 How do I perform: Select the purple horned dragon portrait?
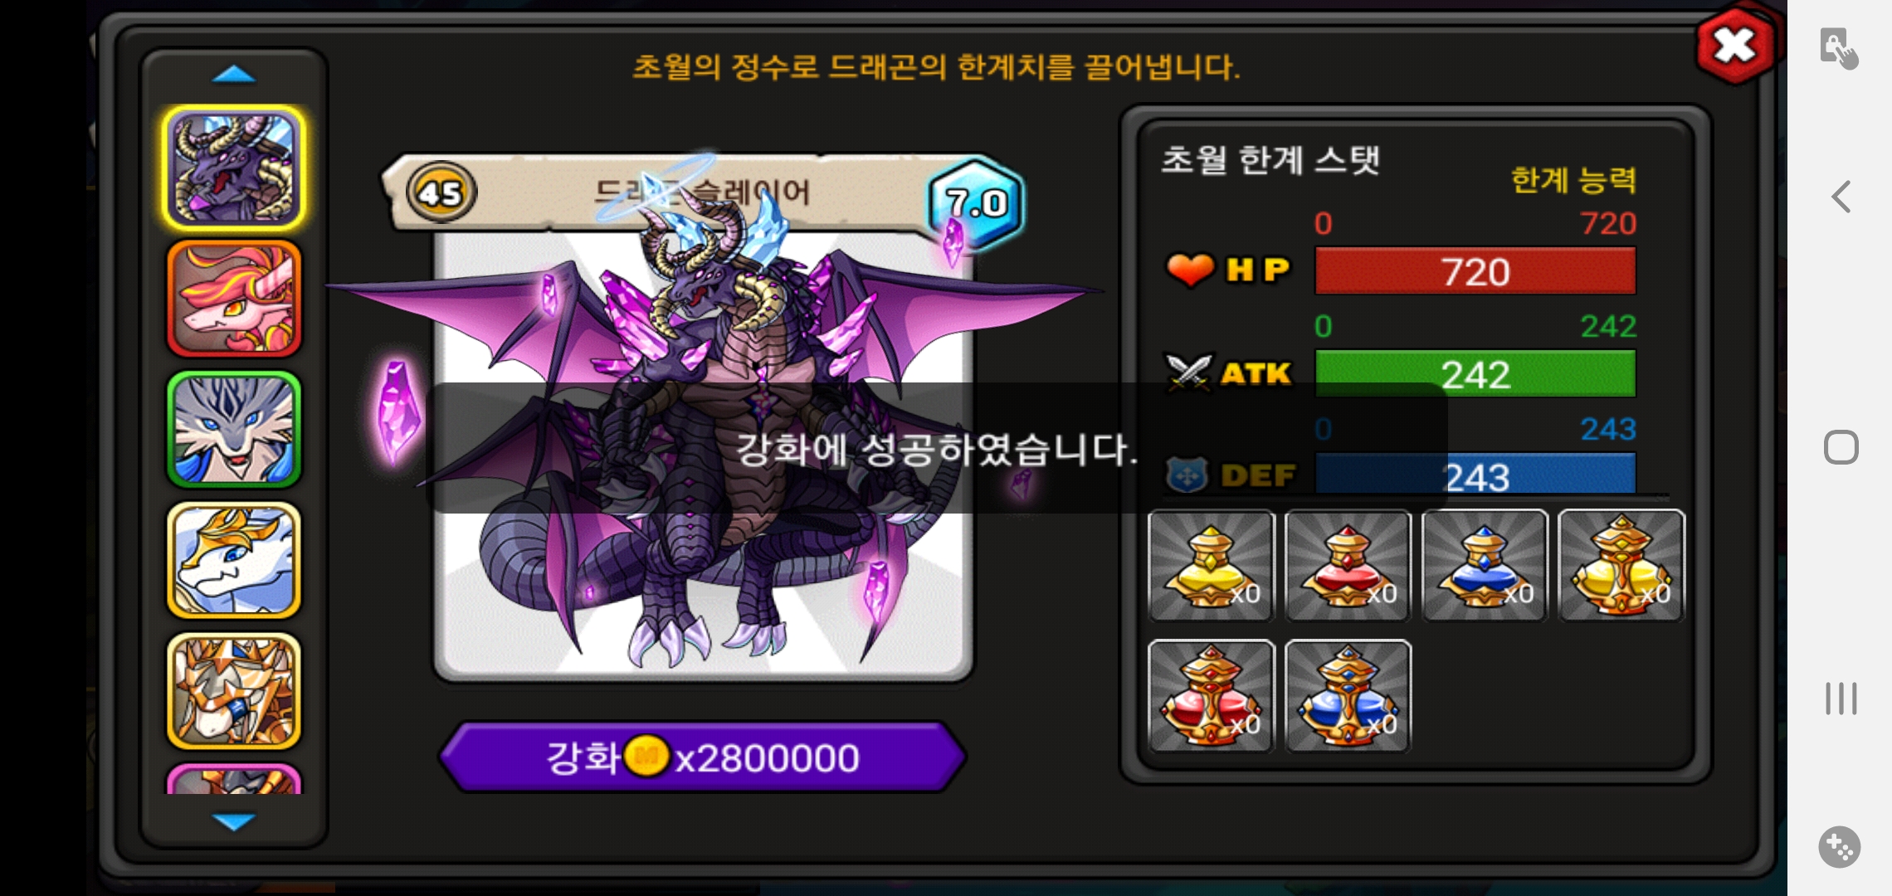click(234, 168)
